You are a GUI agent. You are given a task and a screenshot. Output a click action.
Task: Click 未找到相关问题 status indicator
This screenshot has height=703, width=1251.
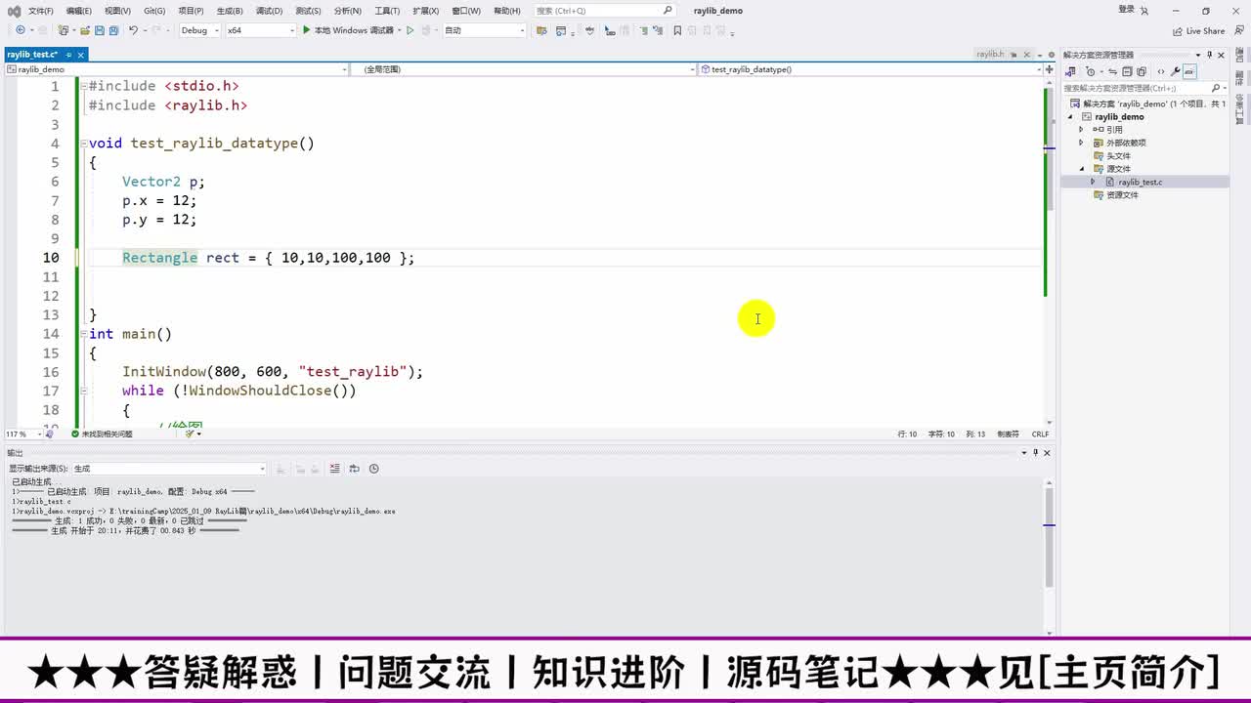(x=102, y=434)
